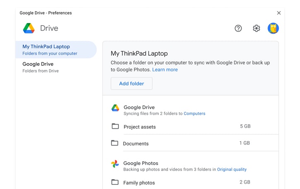Open the Original quality link

[x=232, y=169]
